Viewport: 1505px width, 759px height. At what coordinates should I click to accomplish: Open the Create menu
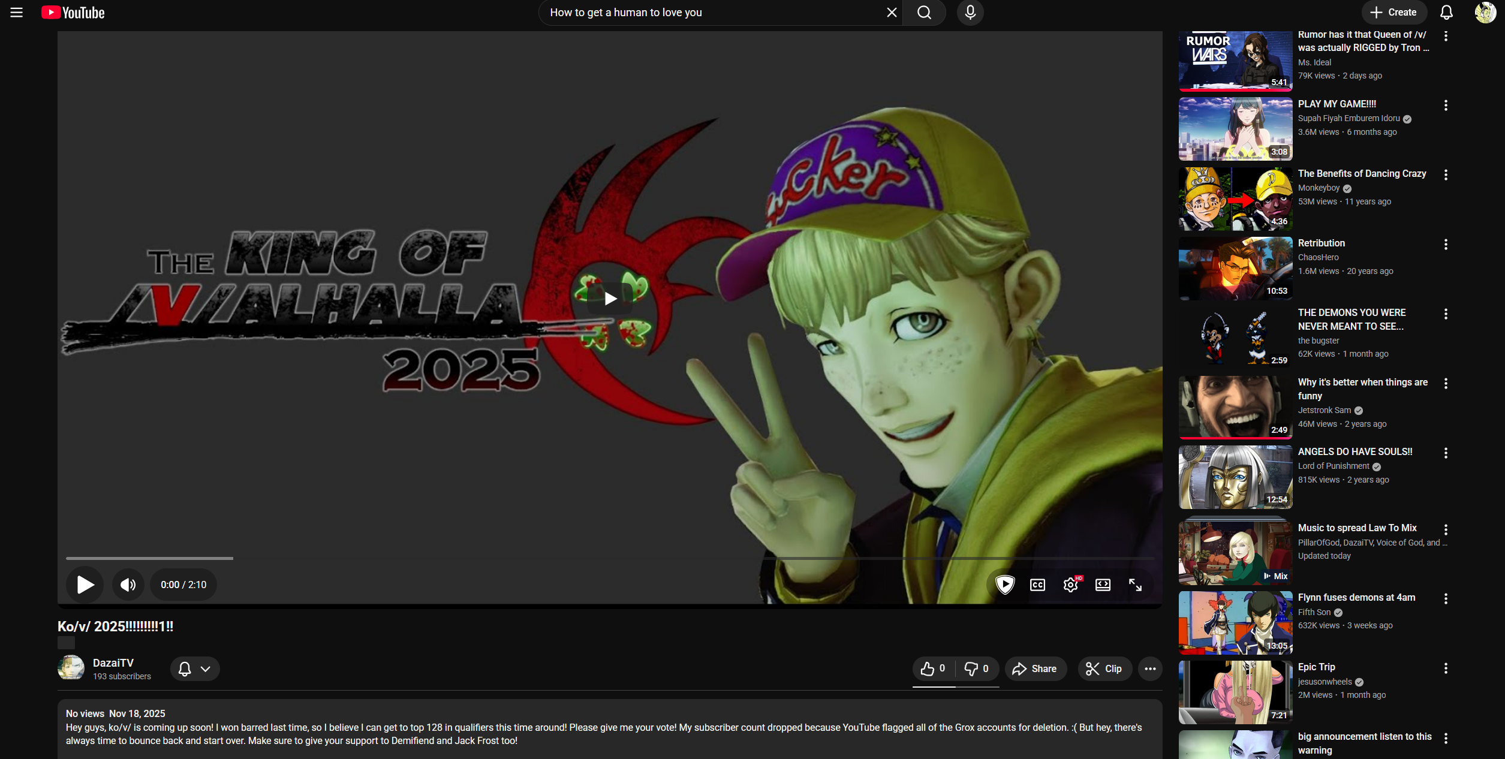tap(1393, 13)
